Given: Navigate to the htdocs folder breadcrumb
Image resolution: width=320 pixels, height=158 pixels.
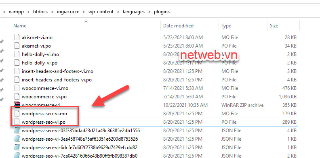Looking at the screenshot, I should click(40, 12).
